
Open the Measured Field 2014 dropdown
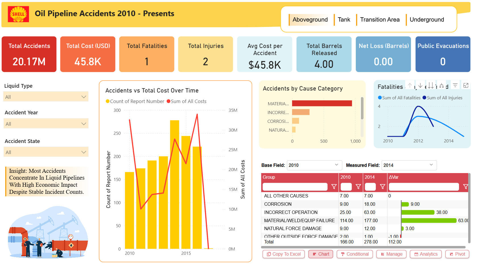click(409, 165)
